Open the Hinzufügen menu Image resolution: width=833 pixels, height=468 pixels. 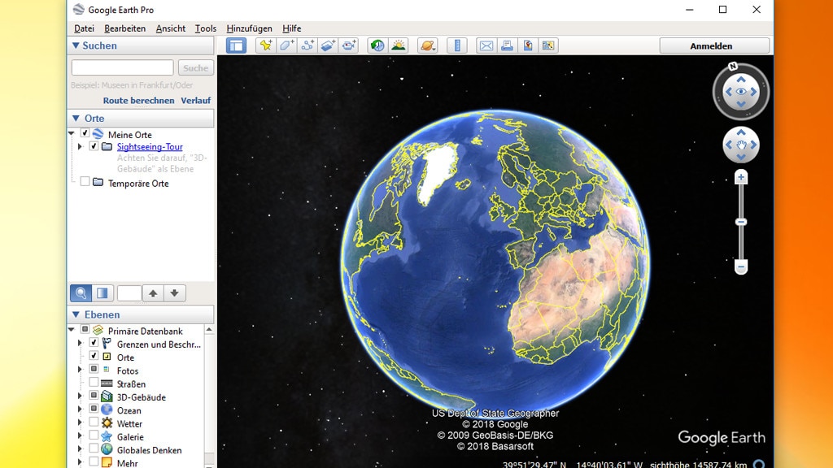pyautogui.click(x=247, y=28)
